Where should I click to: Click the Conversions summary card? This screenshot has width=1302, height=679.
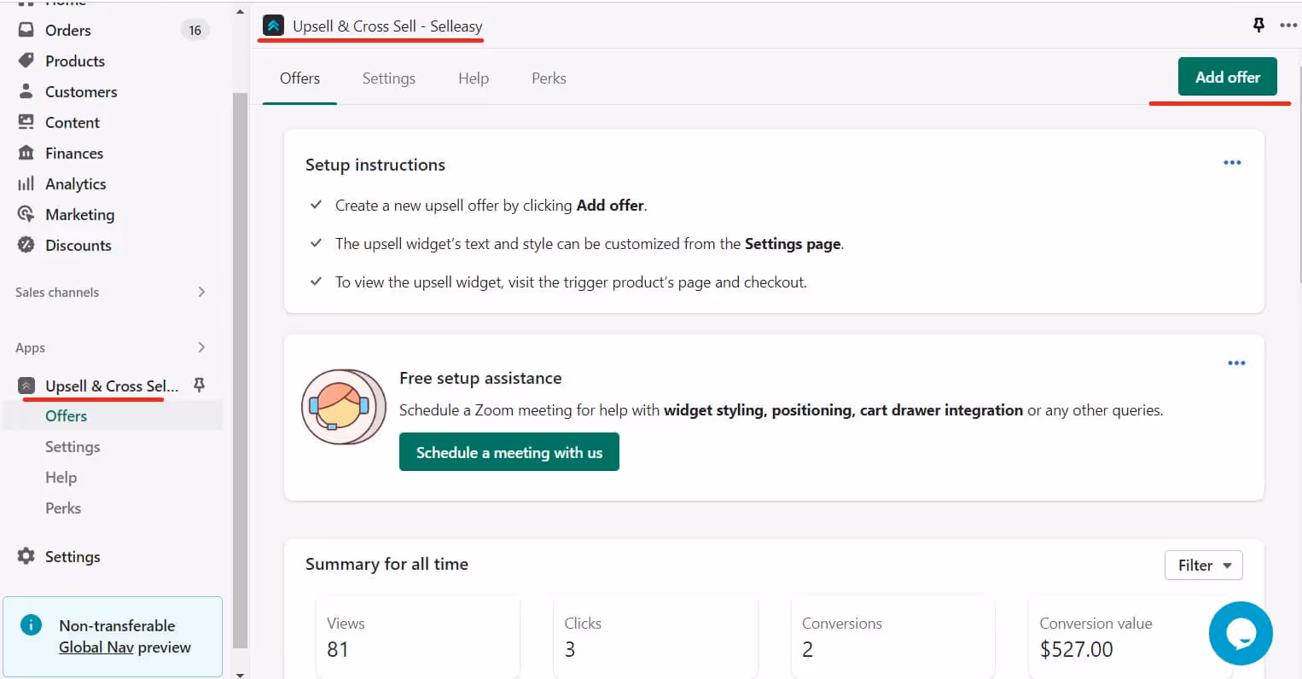click(x=893, y=637)
